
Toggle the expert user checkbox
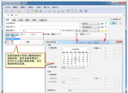coord(111,19)
